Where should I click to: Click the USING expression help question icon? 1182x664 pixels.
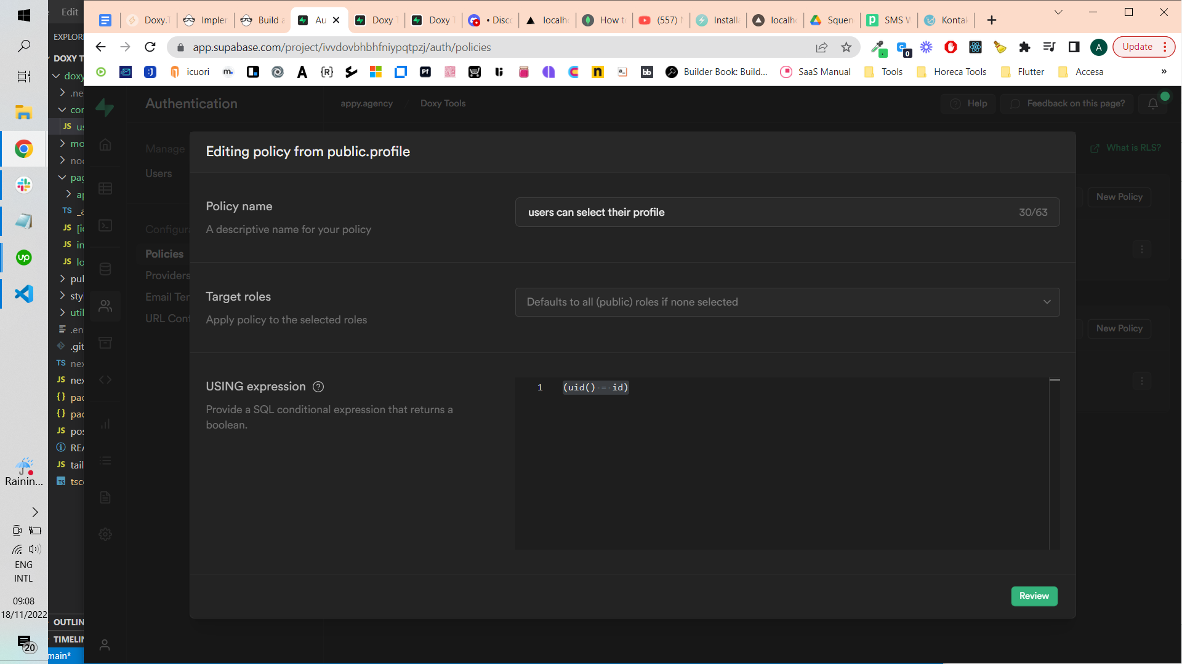pyautogui.click(x=318, y=387)
